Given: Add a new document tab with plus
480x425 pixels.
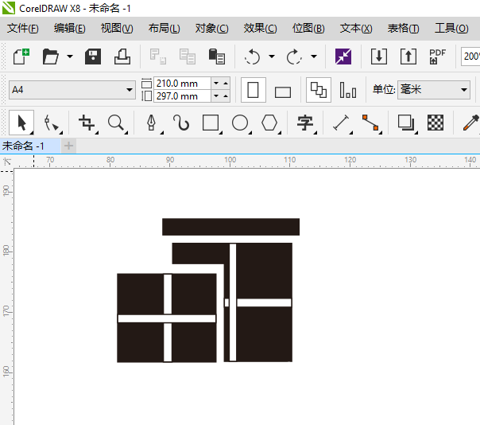Looking at the screenshot, I should click(x=68, y=146).
